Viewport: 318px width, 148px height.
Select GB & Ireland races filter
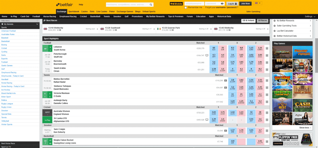click(x=249, y=20)
